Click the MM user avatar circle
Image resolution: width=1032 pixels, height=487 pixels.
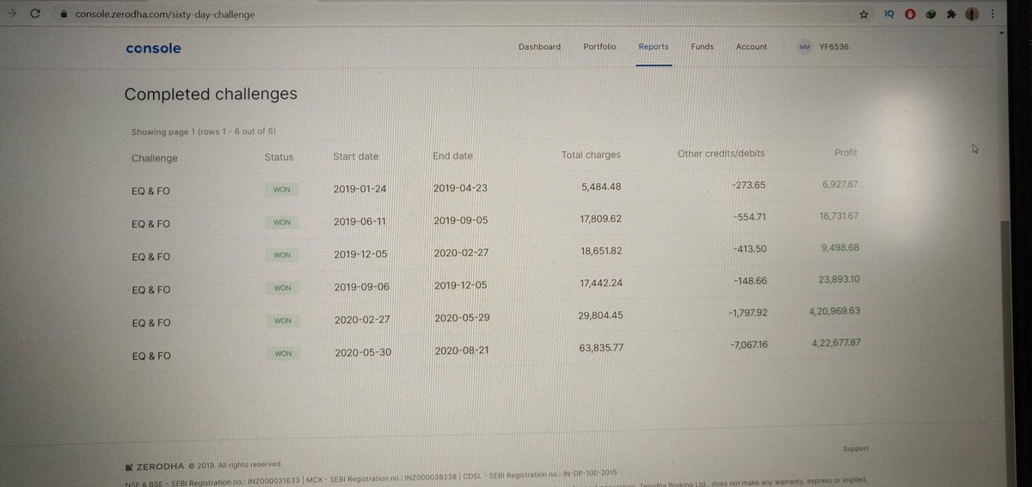804,47
